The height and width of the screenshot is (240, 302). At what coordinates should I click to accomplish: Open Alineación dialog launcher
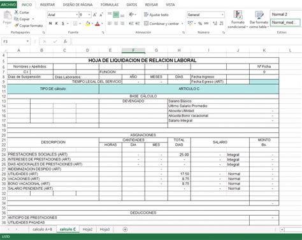[183, 32]
